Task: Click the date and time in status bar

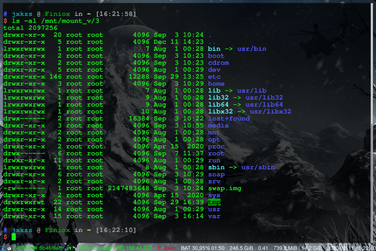Action: pyautogui.click(x=351, y=248)
